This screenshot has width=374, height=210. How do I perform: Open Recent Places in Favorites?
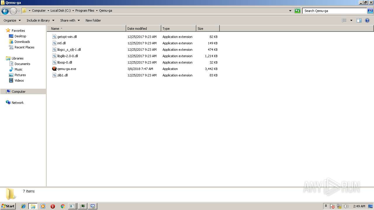click(x=24, y=47)
